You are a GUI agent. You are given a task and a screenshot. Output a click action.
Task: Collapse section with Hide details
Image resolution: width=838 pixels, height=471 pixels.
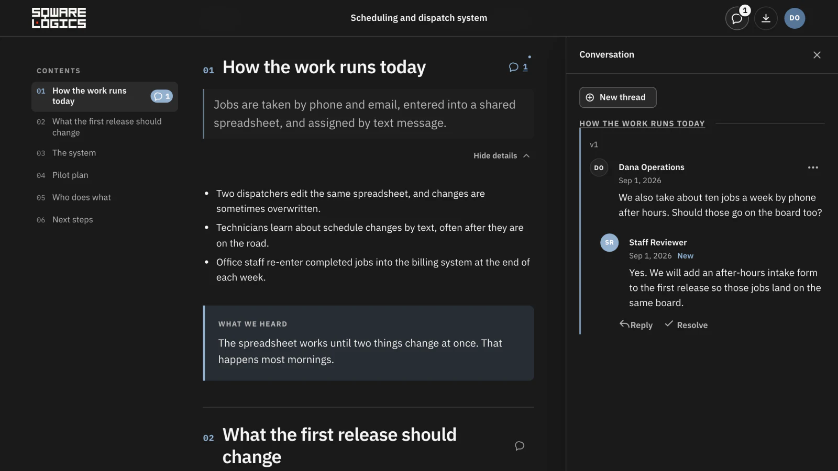502,156
